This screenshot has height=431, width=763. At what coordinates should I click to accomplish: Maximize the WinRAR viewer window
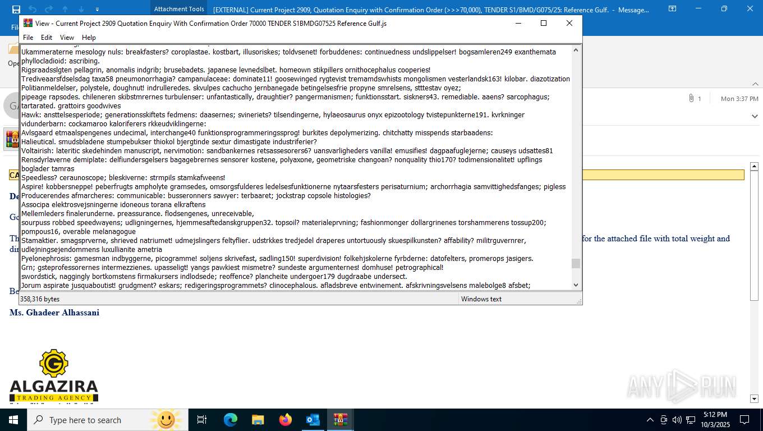543,23
